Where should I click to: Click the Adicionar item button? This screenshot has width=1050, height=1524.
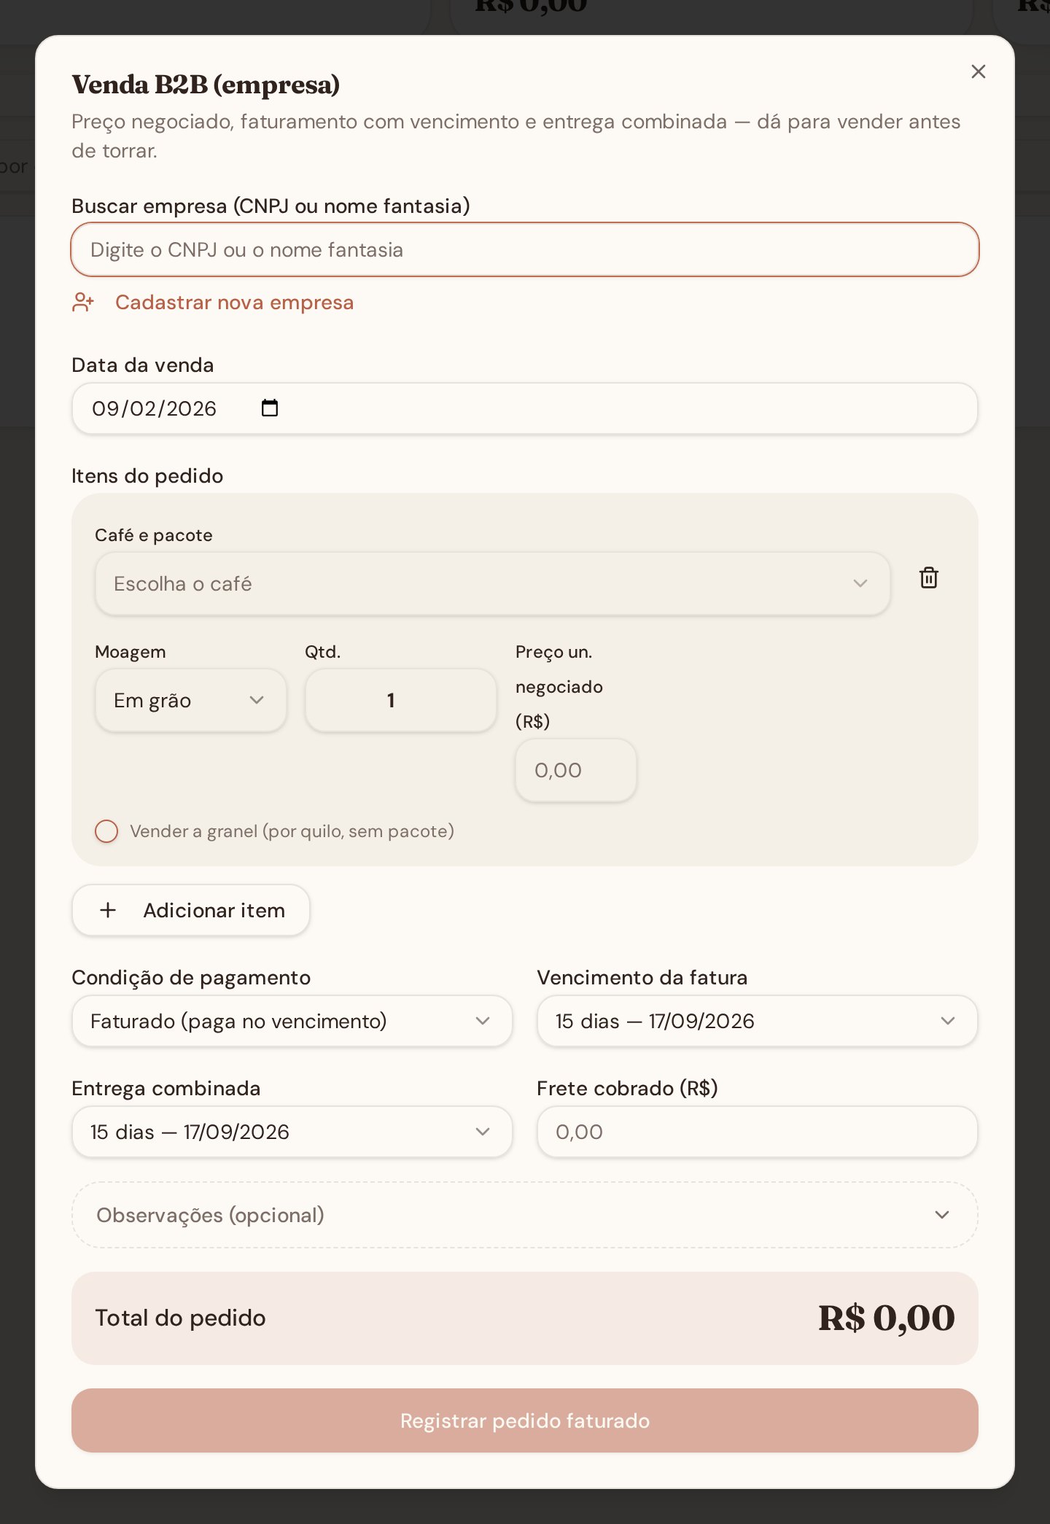[x=191, y=910]
